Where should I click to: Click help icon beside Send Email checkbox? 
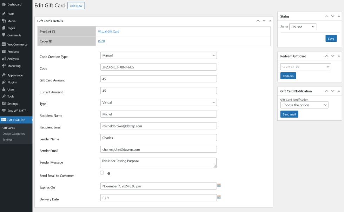109,173
